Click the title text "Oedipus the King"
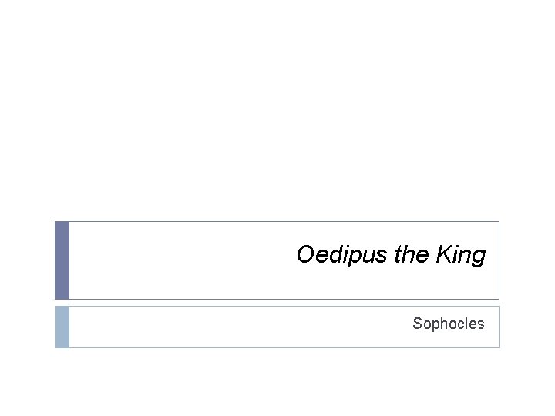 click(x=391, y=255)
